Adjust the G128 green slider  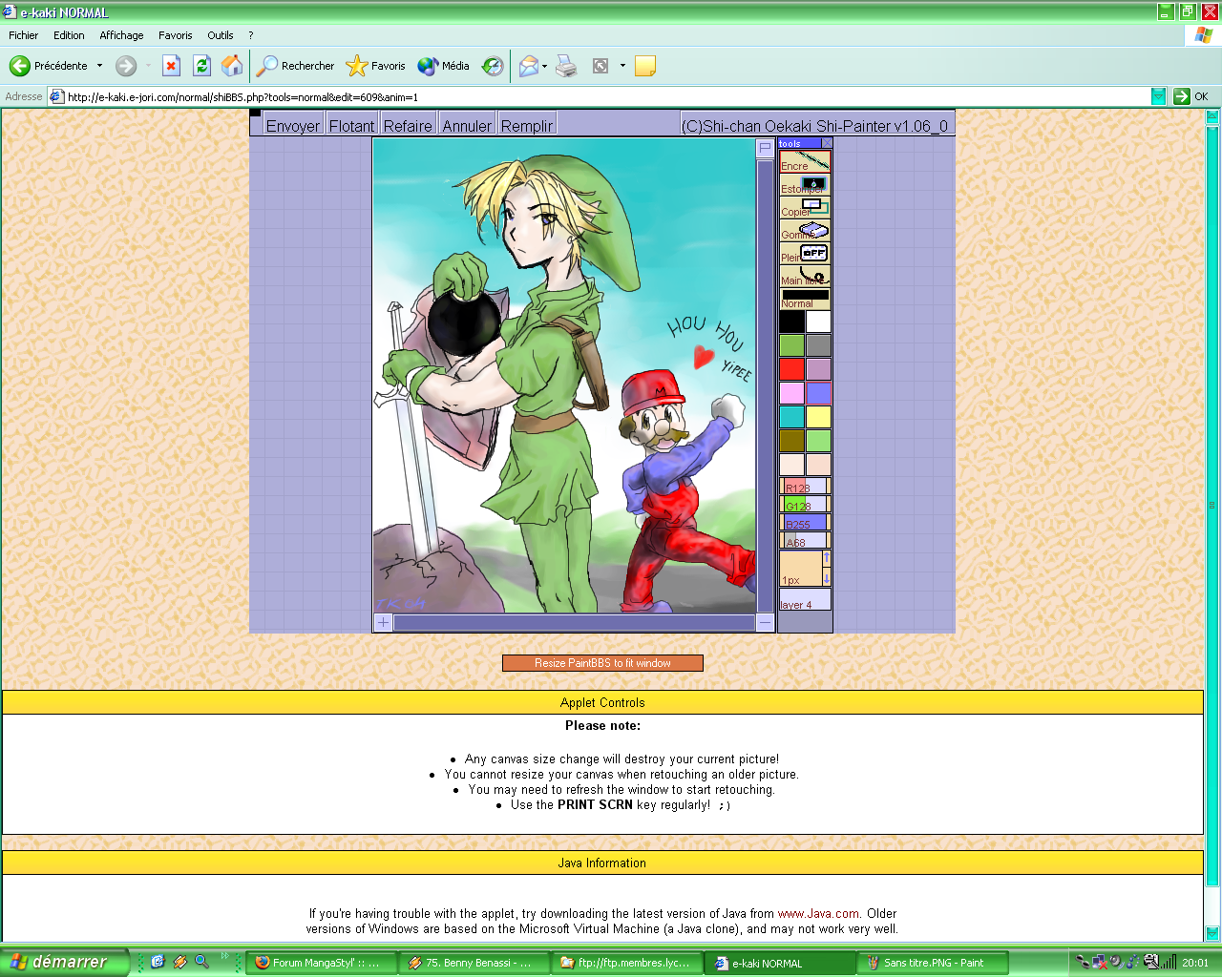tap(805, 505)
